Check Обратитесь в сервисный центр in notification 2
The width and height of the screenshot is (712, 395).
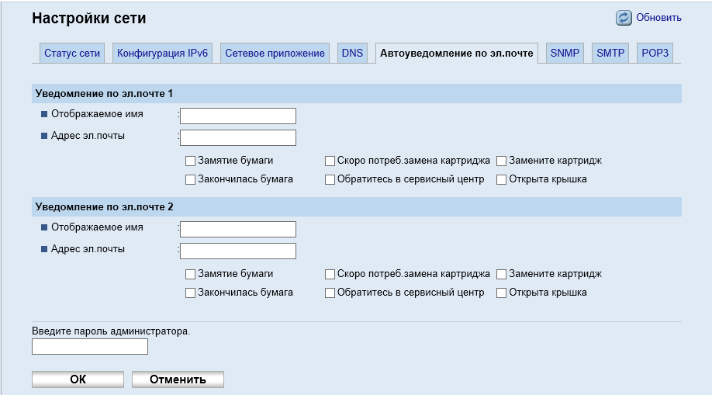coord(330,293)
